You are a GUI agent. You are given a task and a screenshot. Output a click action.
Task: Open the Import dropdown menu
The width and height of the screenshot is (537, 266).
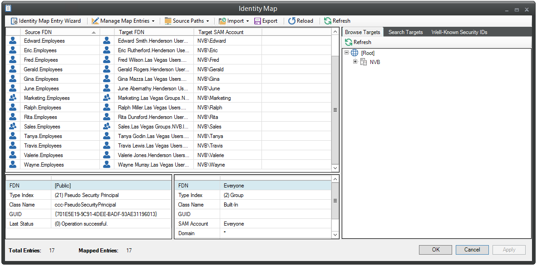[x=234, y=21]
